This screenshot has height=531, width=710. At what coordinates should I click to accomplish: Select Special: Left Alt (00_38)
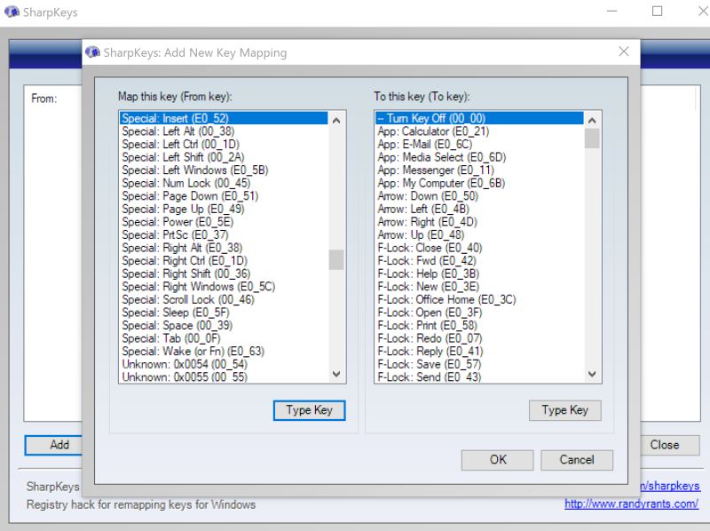[224, 131]
